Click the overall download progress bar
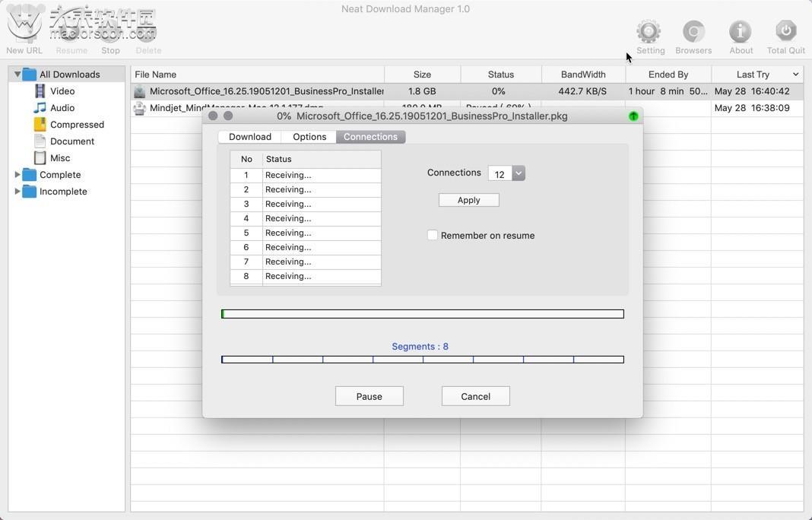Image resolution: width=812 pixels, height=520 pixels. [423, 313]
